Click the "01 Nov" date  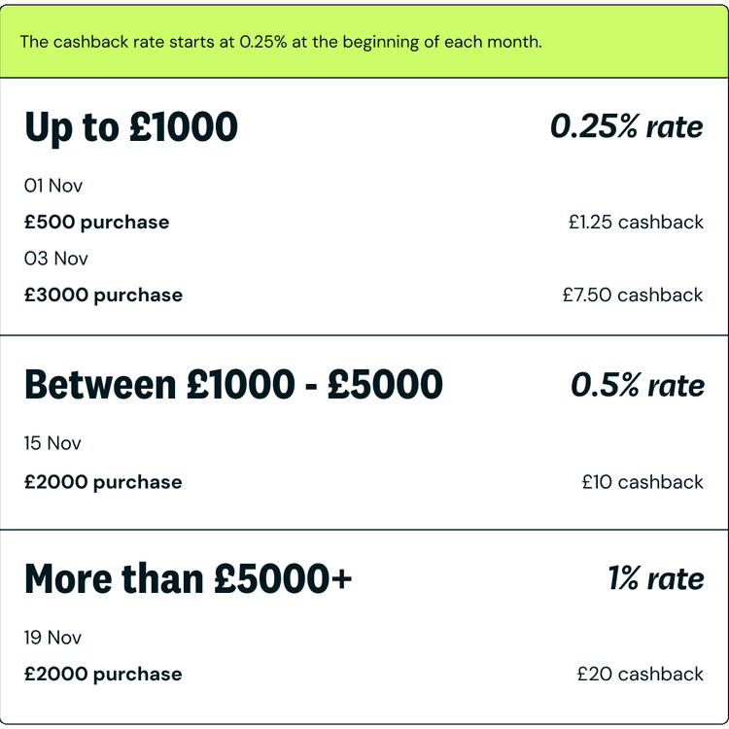(x=53, y=185)
